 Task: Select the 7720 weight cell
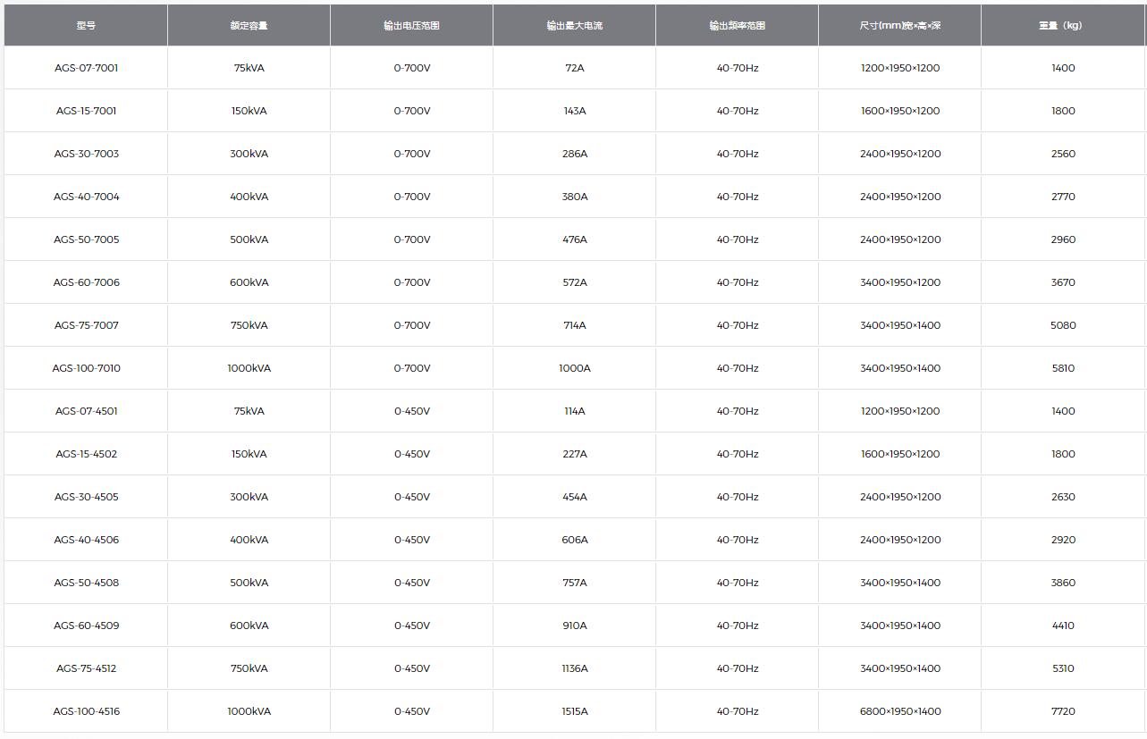tap(1063, 711)
